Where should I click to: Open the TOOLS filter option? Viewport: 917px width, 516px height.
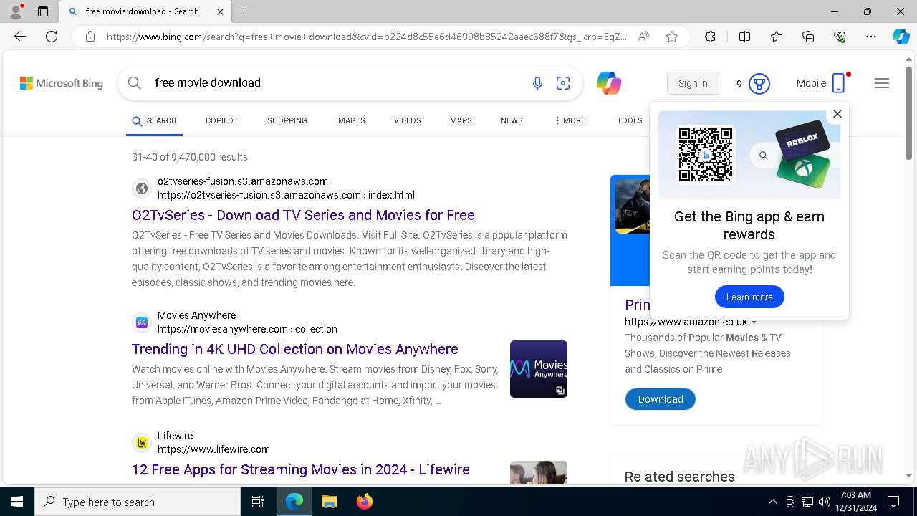coord(630,120)
